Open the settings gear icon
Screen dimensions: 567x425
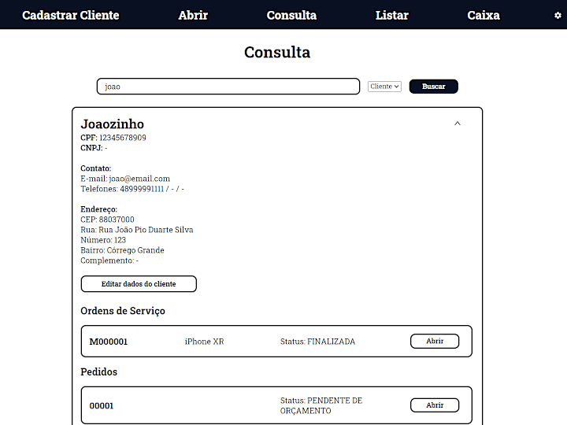point(558,15)
